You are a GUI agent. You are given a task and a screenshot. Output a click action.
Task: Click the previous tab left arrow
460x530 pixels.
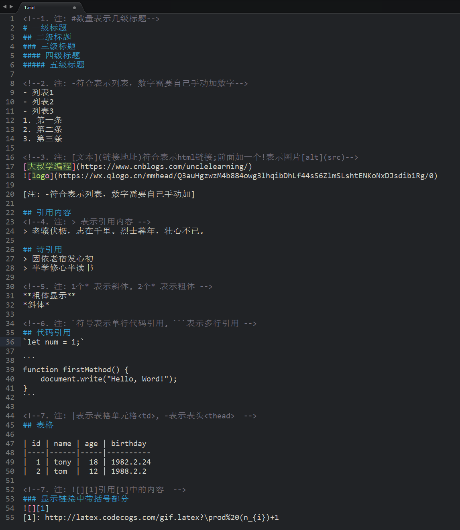click(5, 6)
